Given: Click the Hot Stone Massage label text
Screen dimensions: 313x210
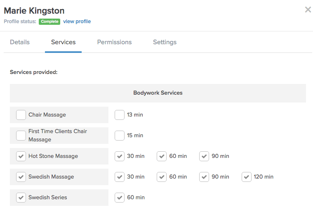Looking at the screenshot, I should (x=53, y=156).
